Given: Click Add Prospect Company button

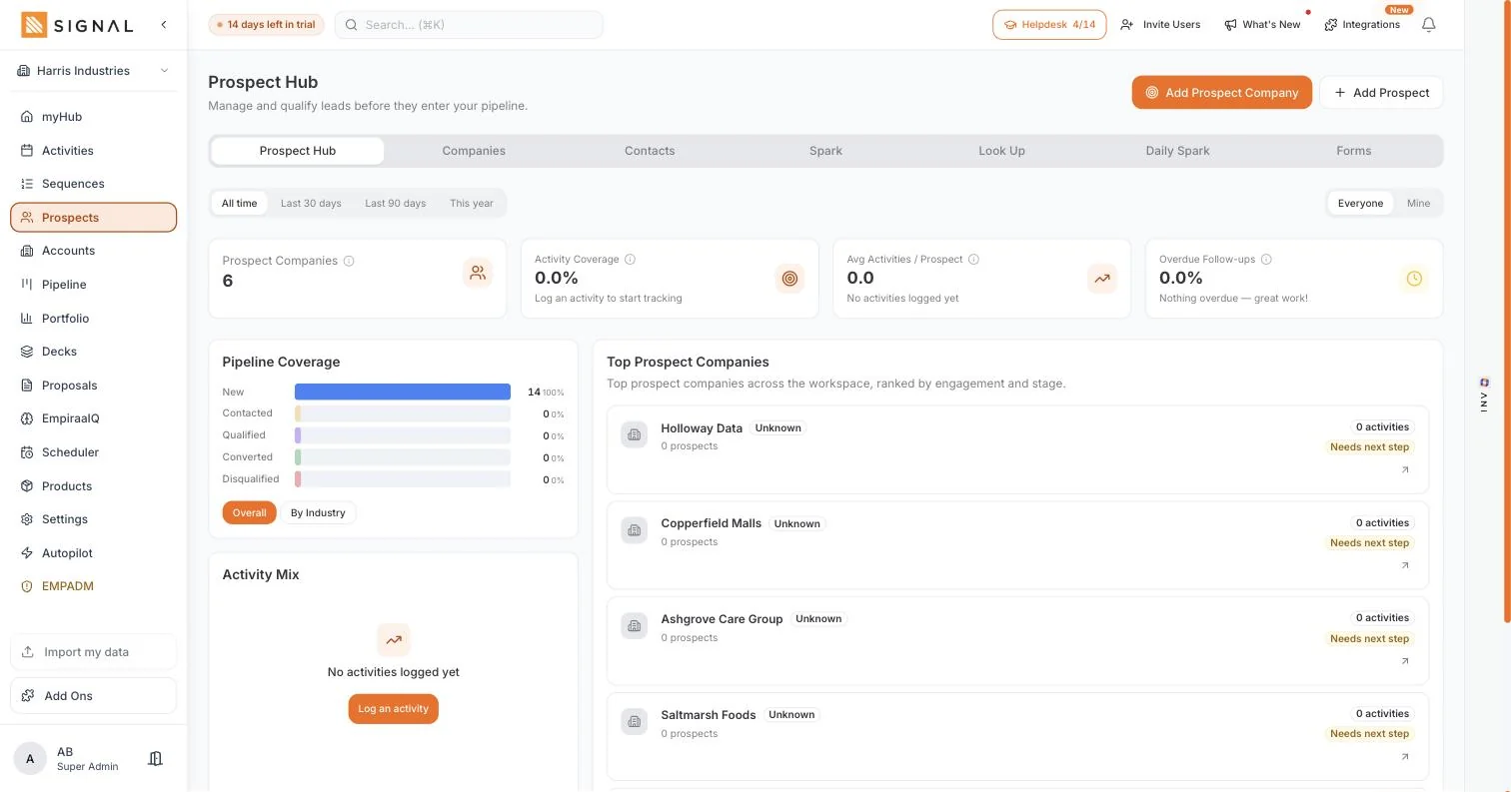Looking at the screenshot, I should tap(1221, 93).
